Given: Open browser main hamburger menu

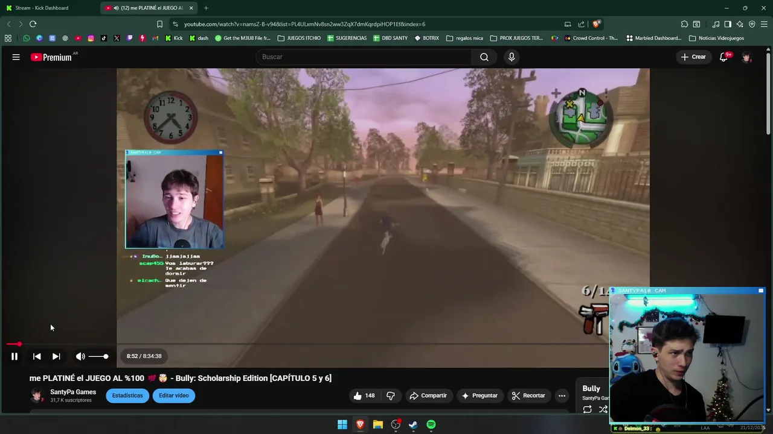Looking at the screenshot, I should (x=765, y=24).
